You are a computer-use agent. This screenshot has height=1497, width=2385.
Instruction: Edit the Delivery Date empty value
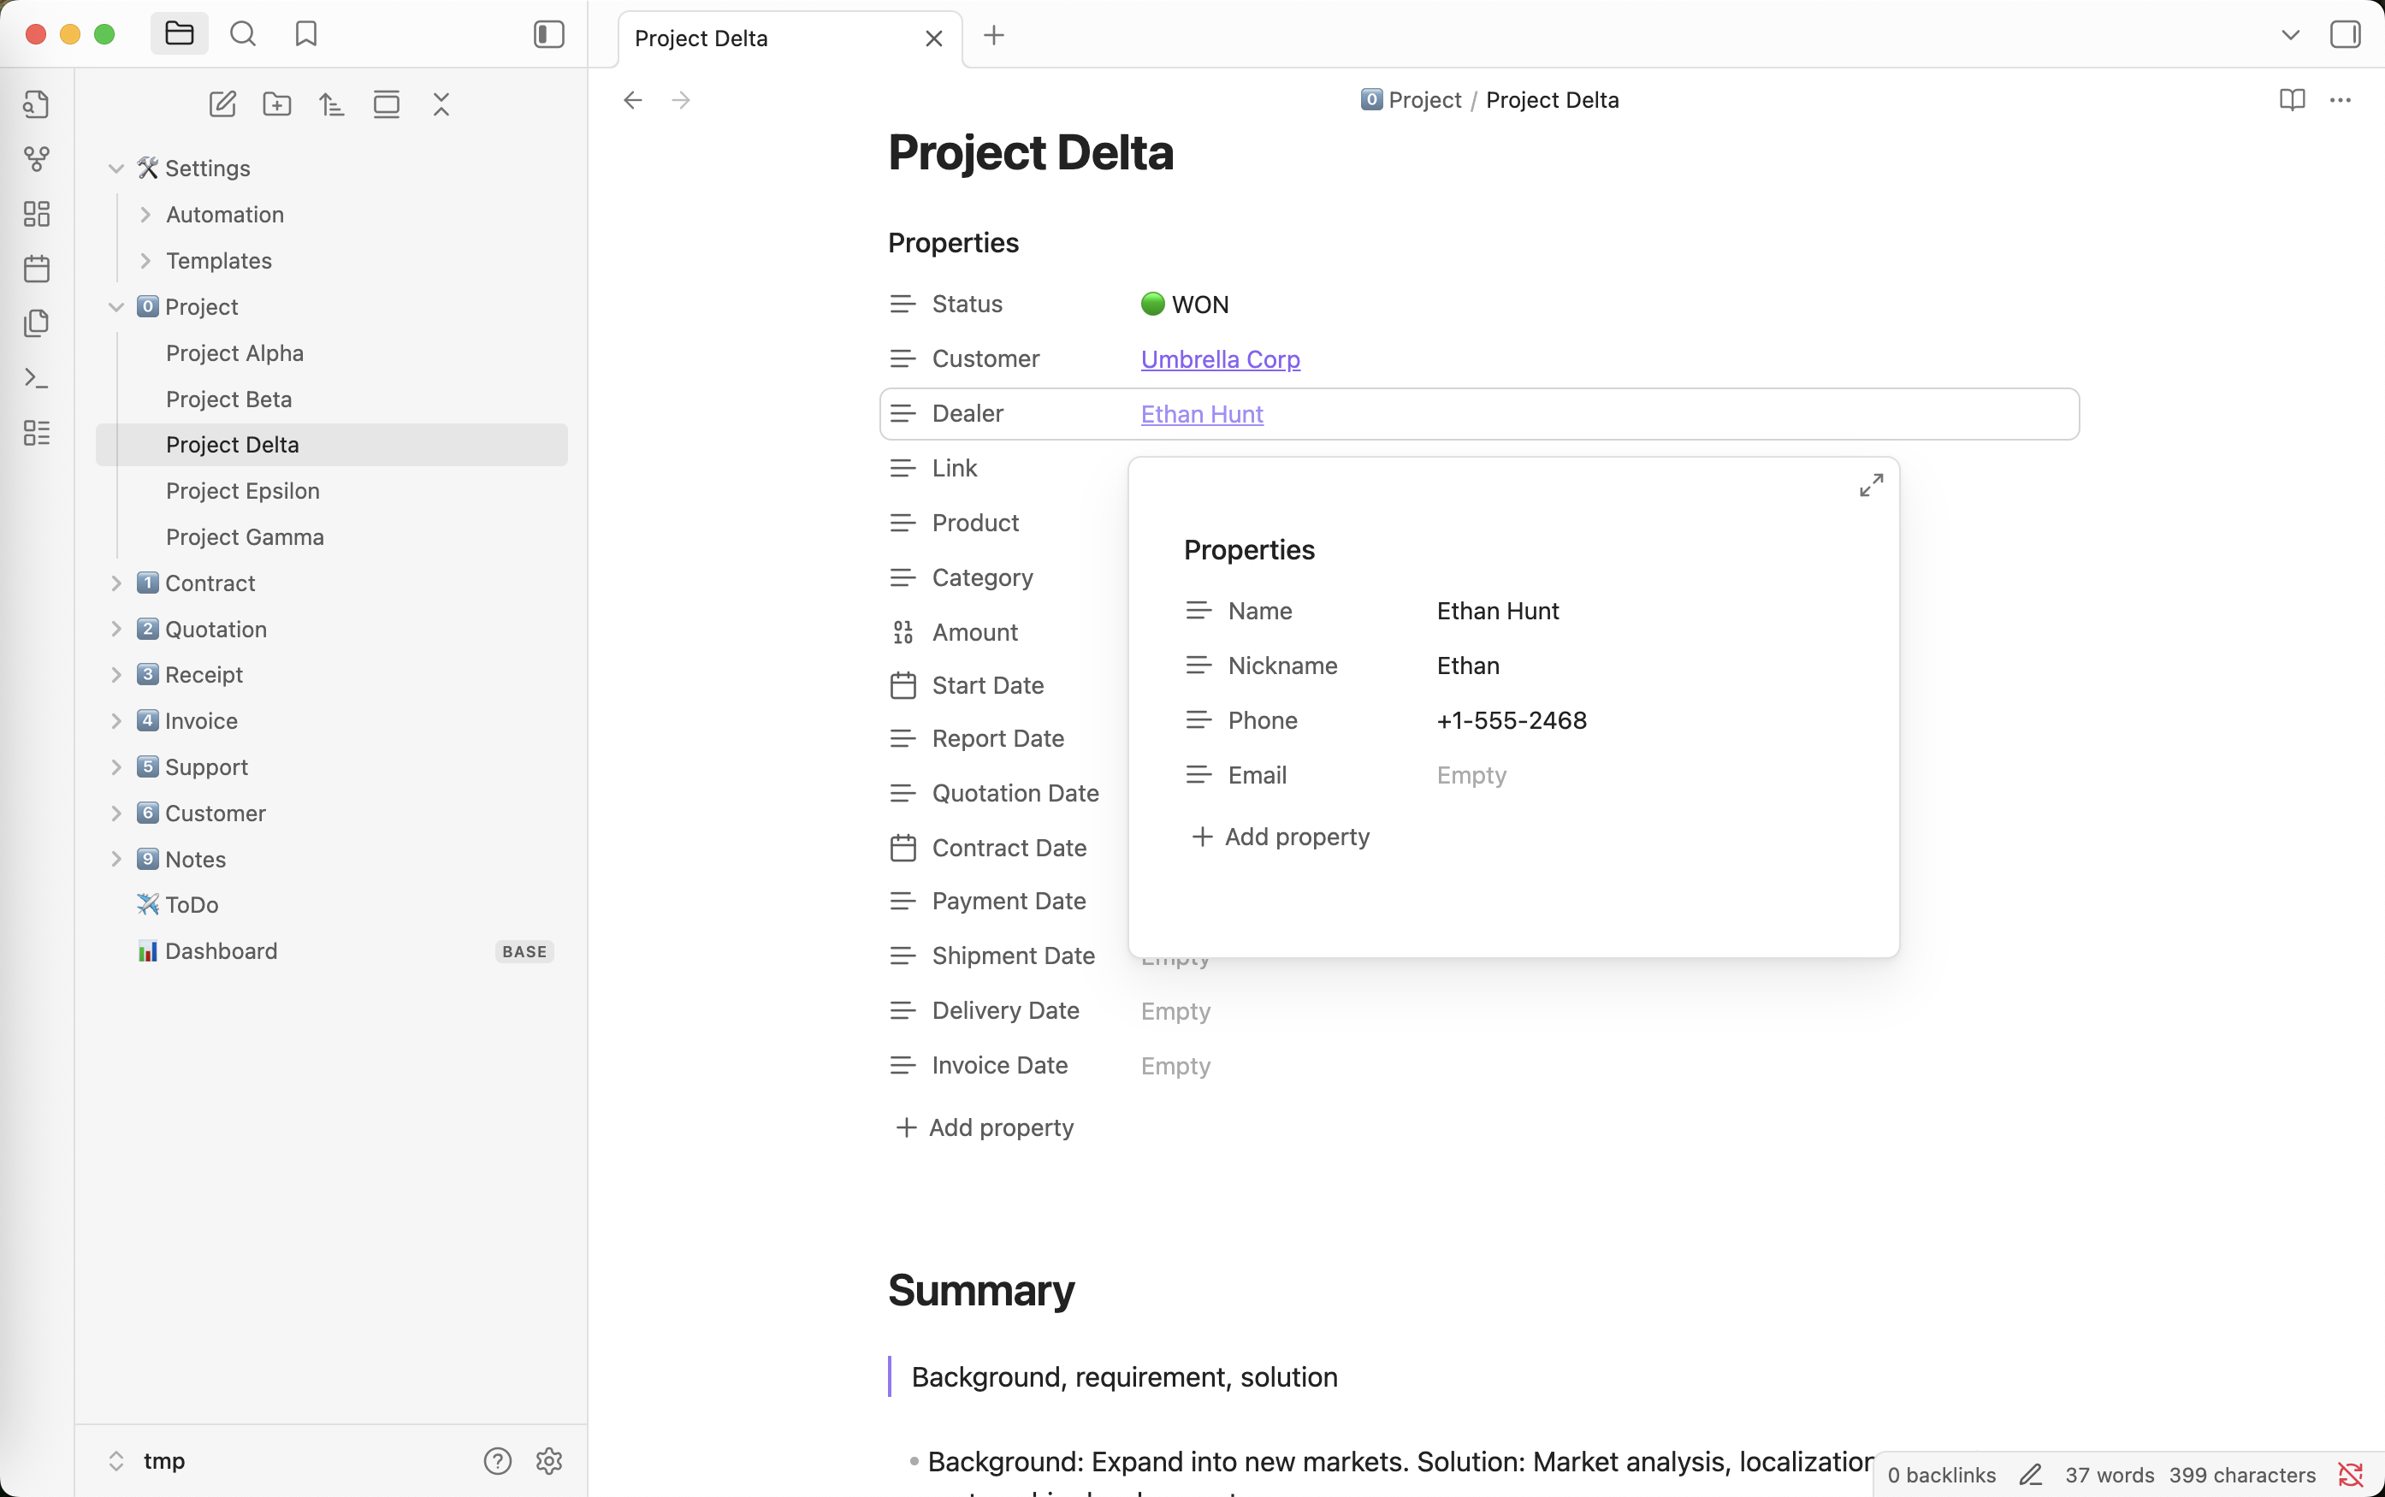[1175, 1011]
